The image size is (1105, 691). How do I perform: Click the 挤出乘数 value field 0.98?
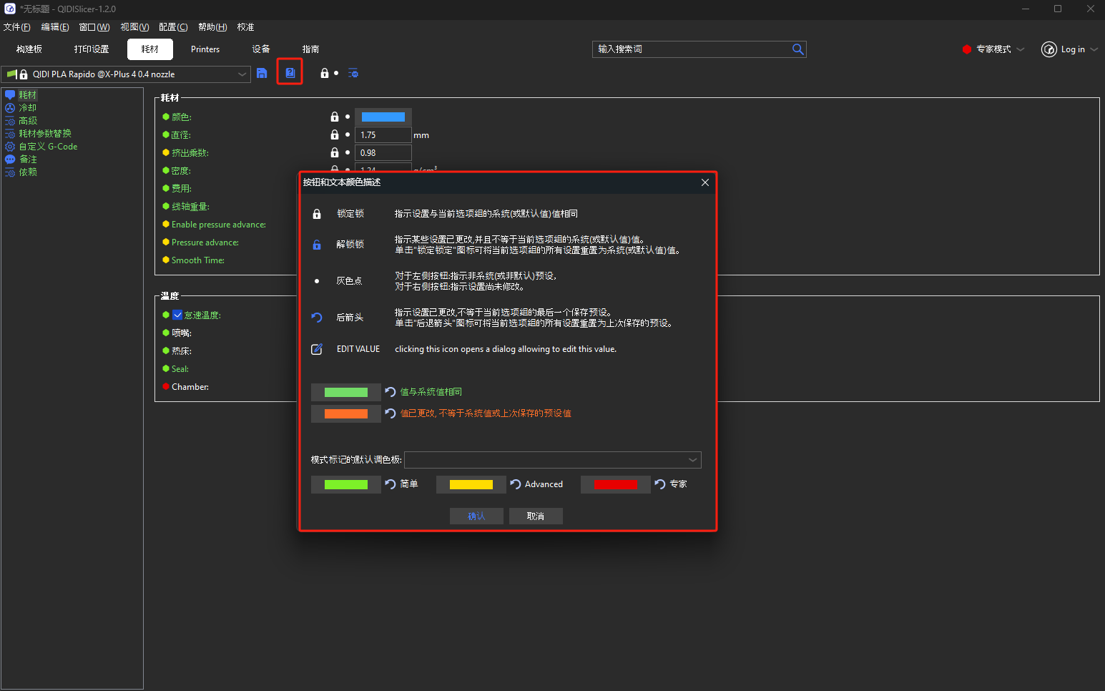383,152
